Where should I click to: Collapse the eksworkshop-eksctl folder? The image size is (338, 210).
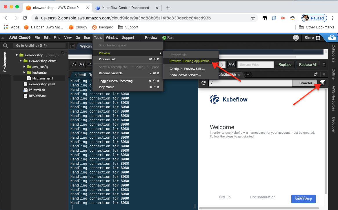21,61
